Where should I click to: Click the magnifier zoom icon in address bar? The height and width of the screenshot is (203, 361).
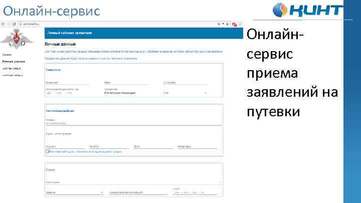click(219, 24)
